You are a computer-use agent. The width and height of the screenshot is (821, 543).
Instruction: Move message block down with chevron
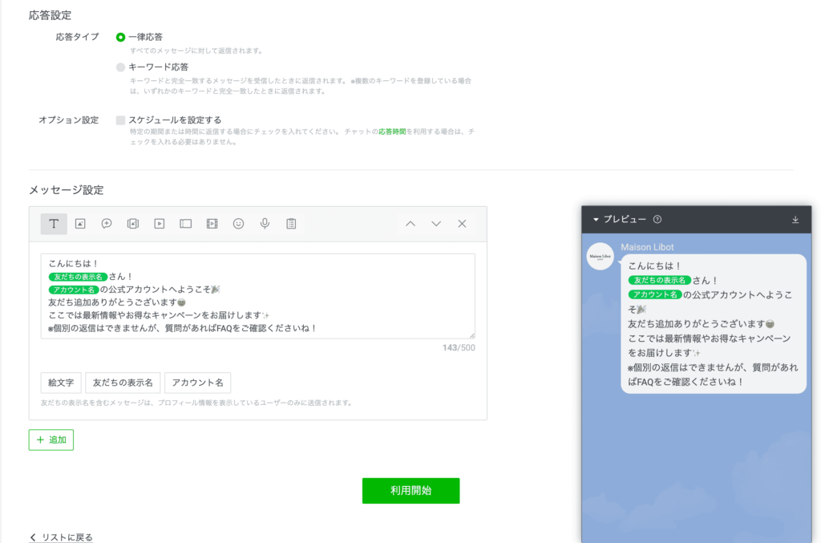[436, 224]
